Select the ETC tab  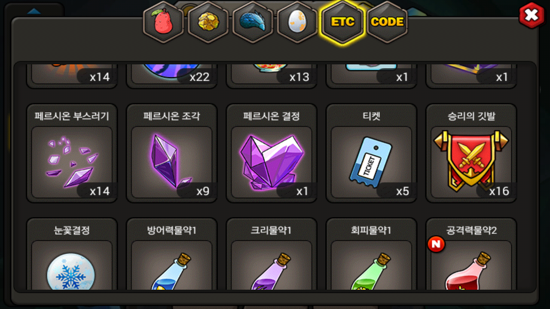pos(342,22)
